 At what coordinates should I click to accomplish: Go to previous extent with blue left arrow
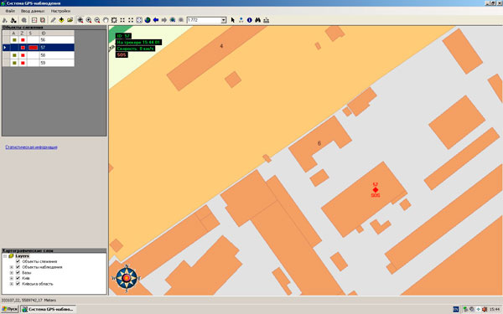(x=156, y=20)
